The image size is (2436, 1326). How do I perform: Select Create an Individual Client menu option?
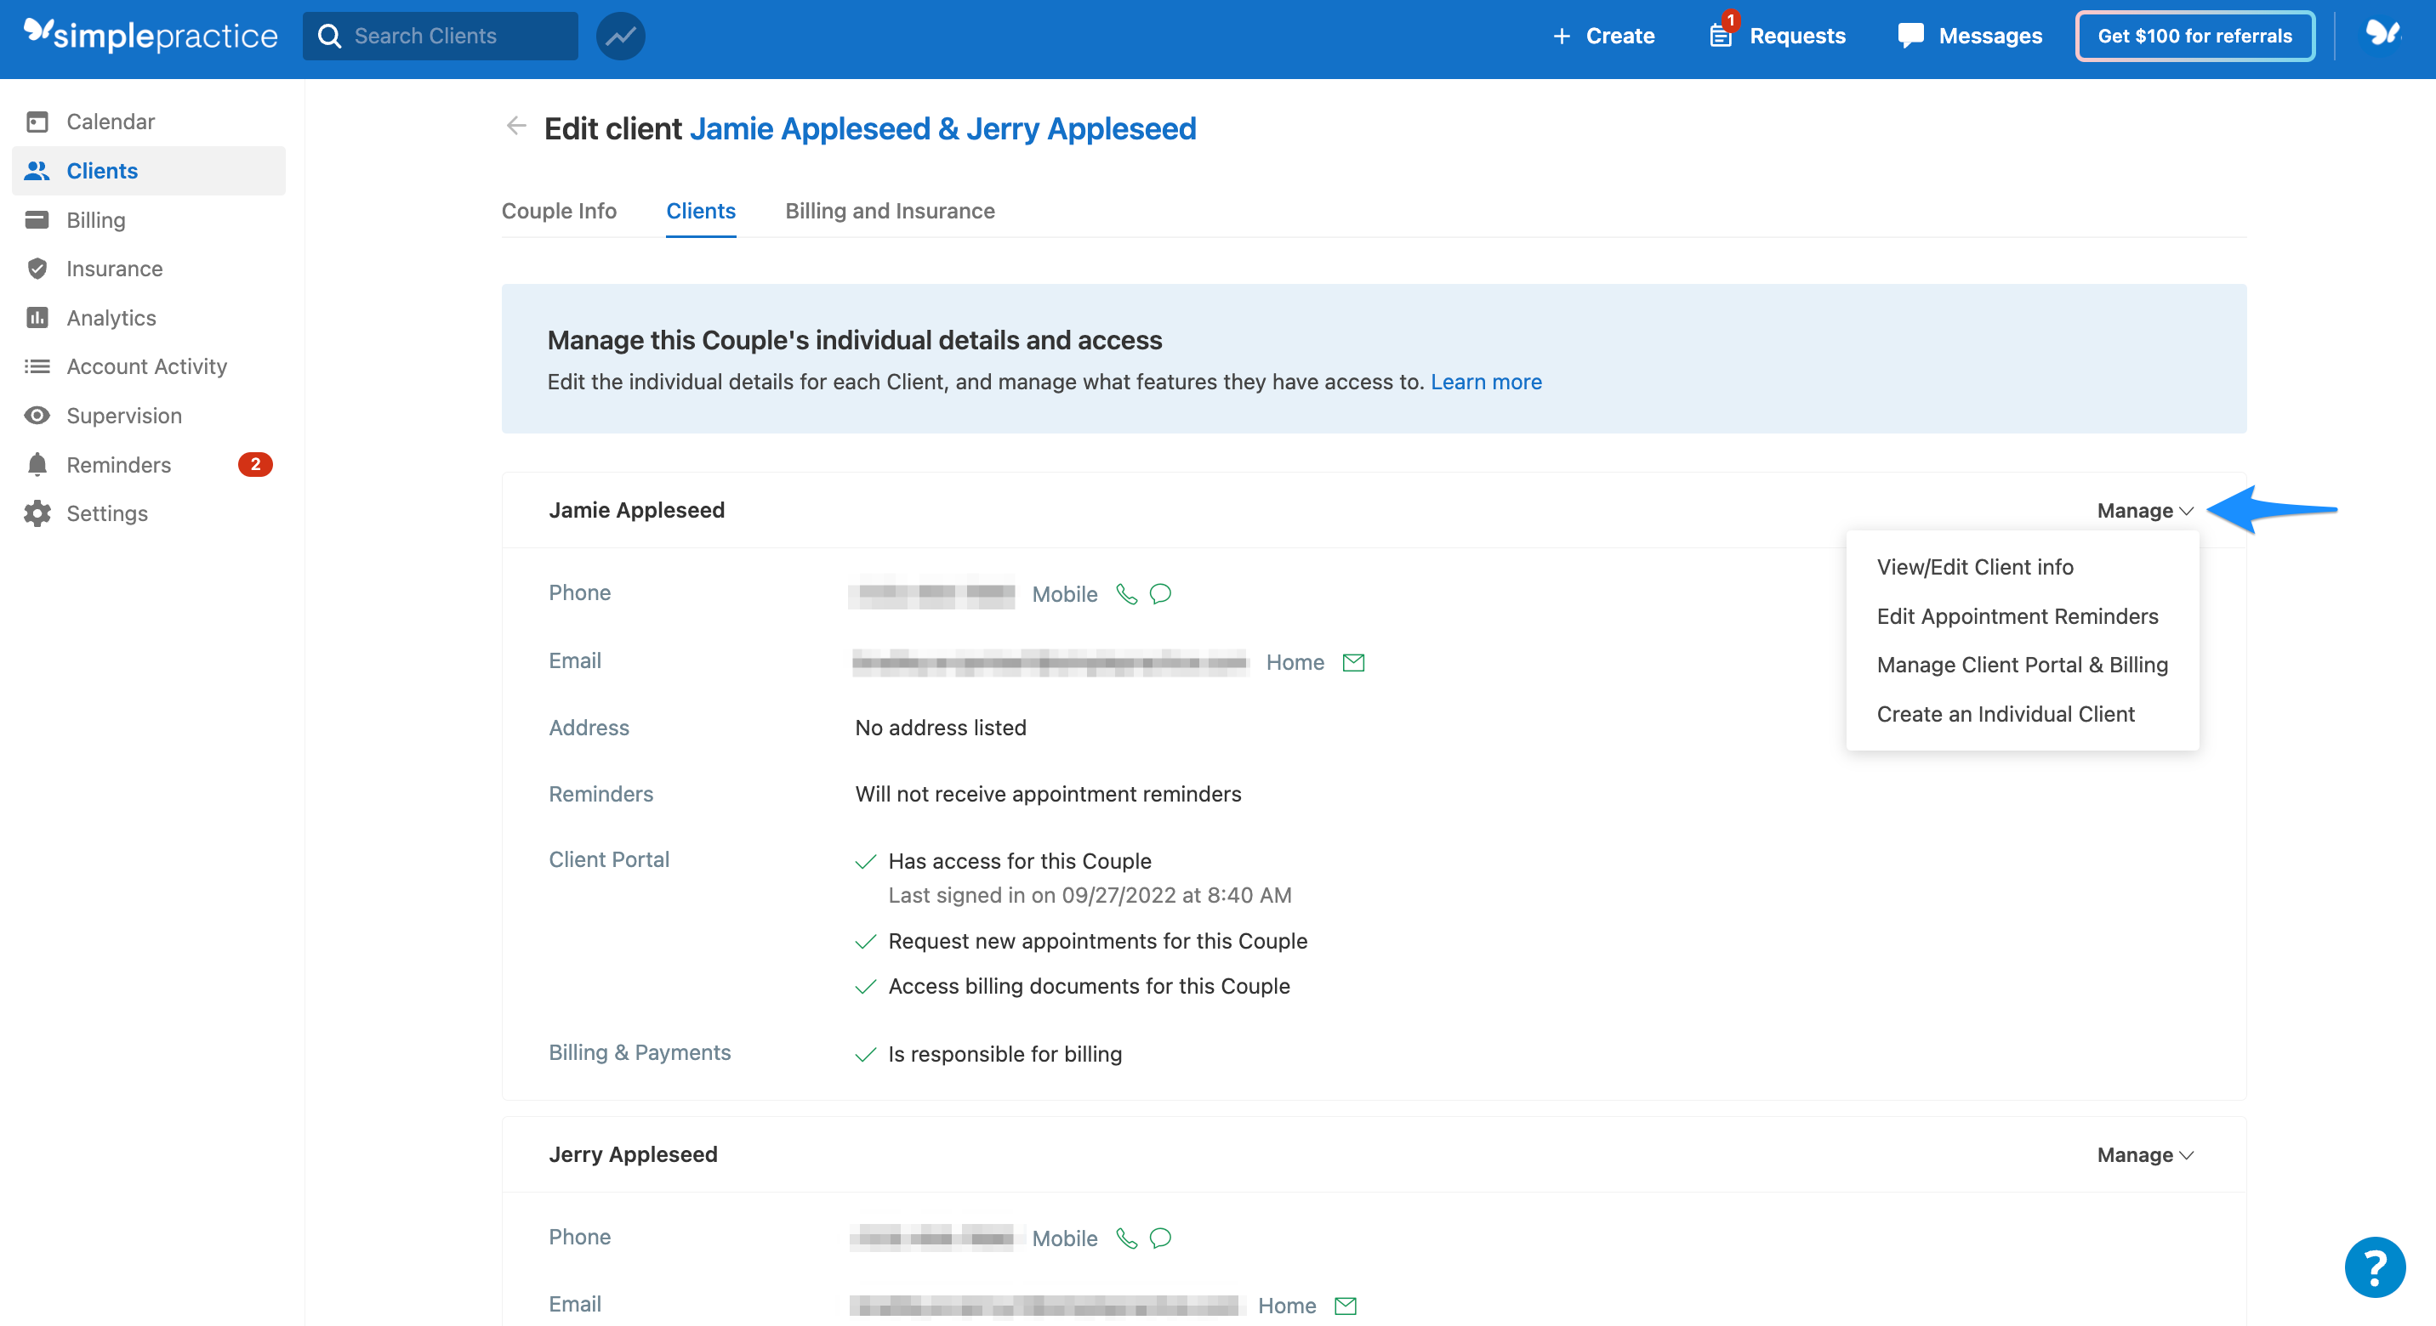(x=2005, y=713)
